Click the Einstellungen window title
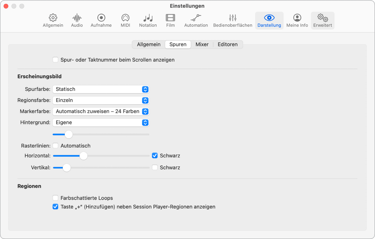Viewport: 375px width, 239px height. pyautogui.click(x=187, y=6)
